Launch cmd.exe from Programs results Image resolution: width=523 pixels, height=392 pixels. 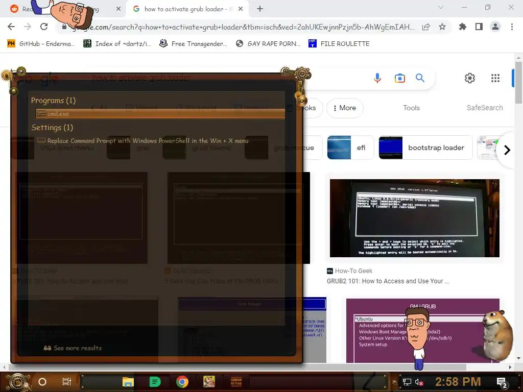pos(160,114)
